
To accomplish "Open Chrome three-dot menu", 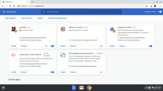I will [160, 6].
